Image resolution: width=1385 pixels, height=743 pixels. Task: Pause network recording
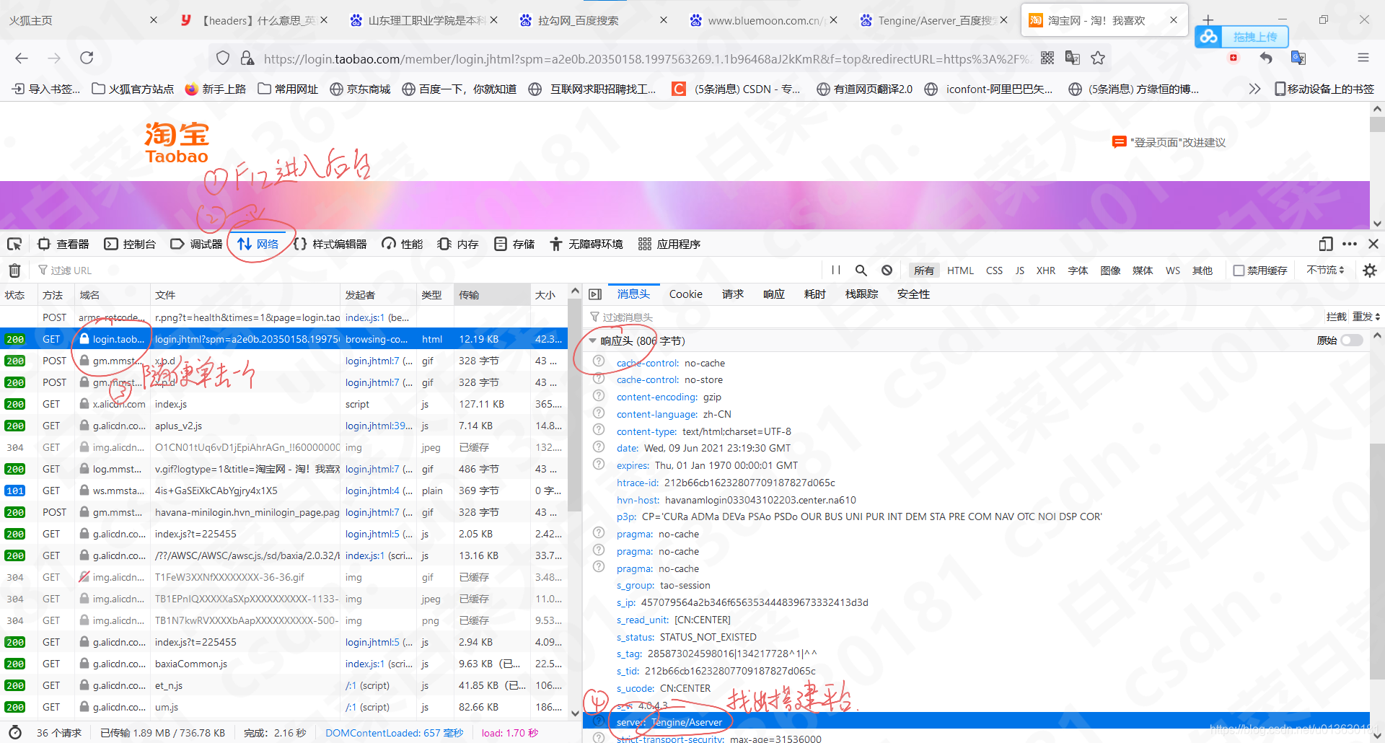point(836,270)
